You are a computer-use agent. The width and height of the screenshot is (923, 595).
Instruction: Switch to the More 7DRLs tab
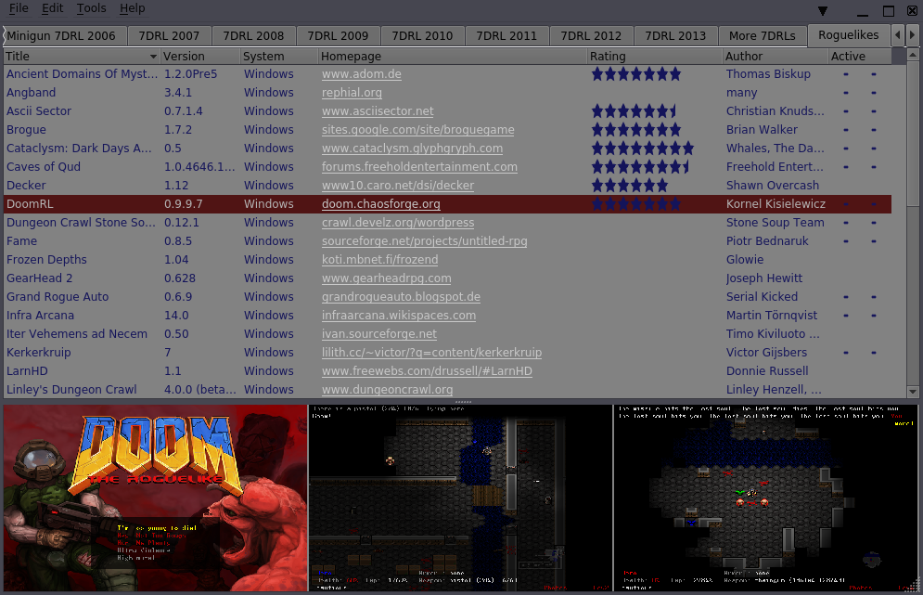763,36
